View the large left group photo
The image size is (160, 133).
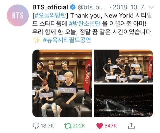click(62, 83)
